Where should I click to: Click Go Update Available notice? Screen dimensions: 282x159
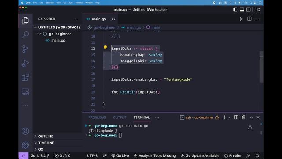[200, 156]
